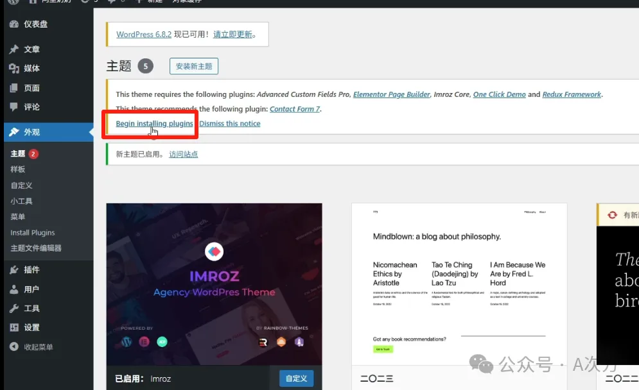Click the Posts (文章) menu label

[31, 49]
